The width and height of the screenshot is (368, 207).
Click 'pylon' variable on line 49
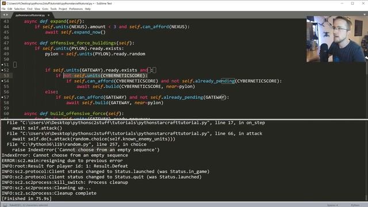pyautogui.click(x=52, y=54)
